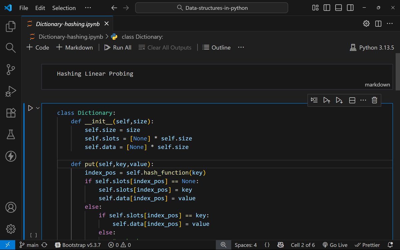Viewport: 400px width, 250px height.
Task: Open Source Control in the sidebar
Action: click(10, 70)
